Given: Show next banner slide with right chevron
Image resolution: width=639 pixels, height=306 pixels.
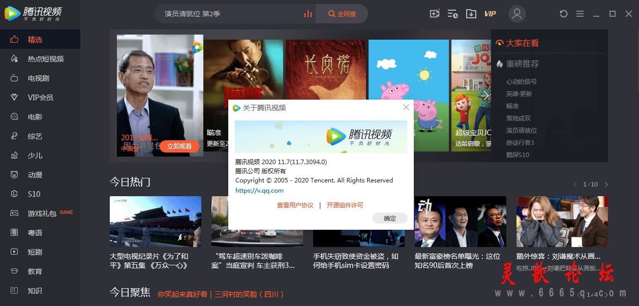Looking at the screenshot, I should [x=485, y=96].
